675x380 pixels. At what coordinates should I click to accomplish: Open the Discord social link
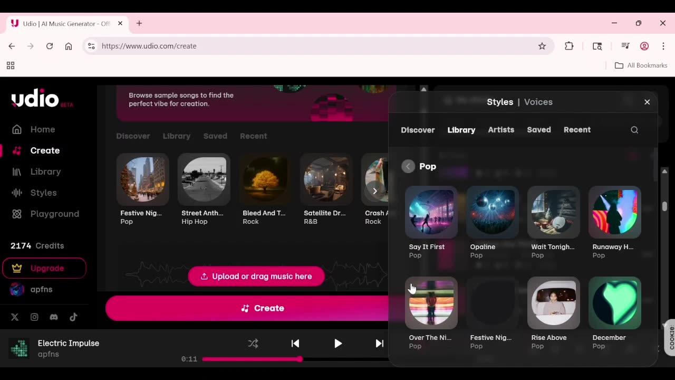click(x=54, y=317)
